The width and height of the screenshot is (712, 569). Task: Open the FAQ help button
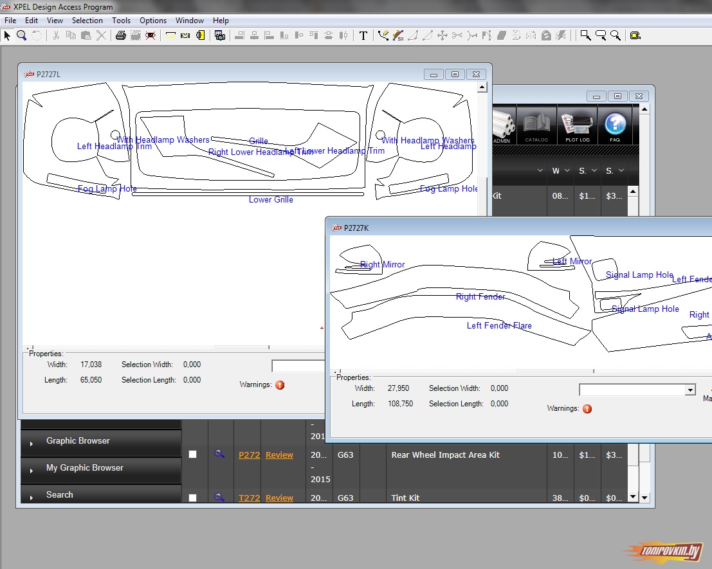coord(615,126)
